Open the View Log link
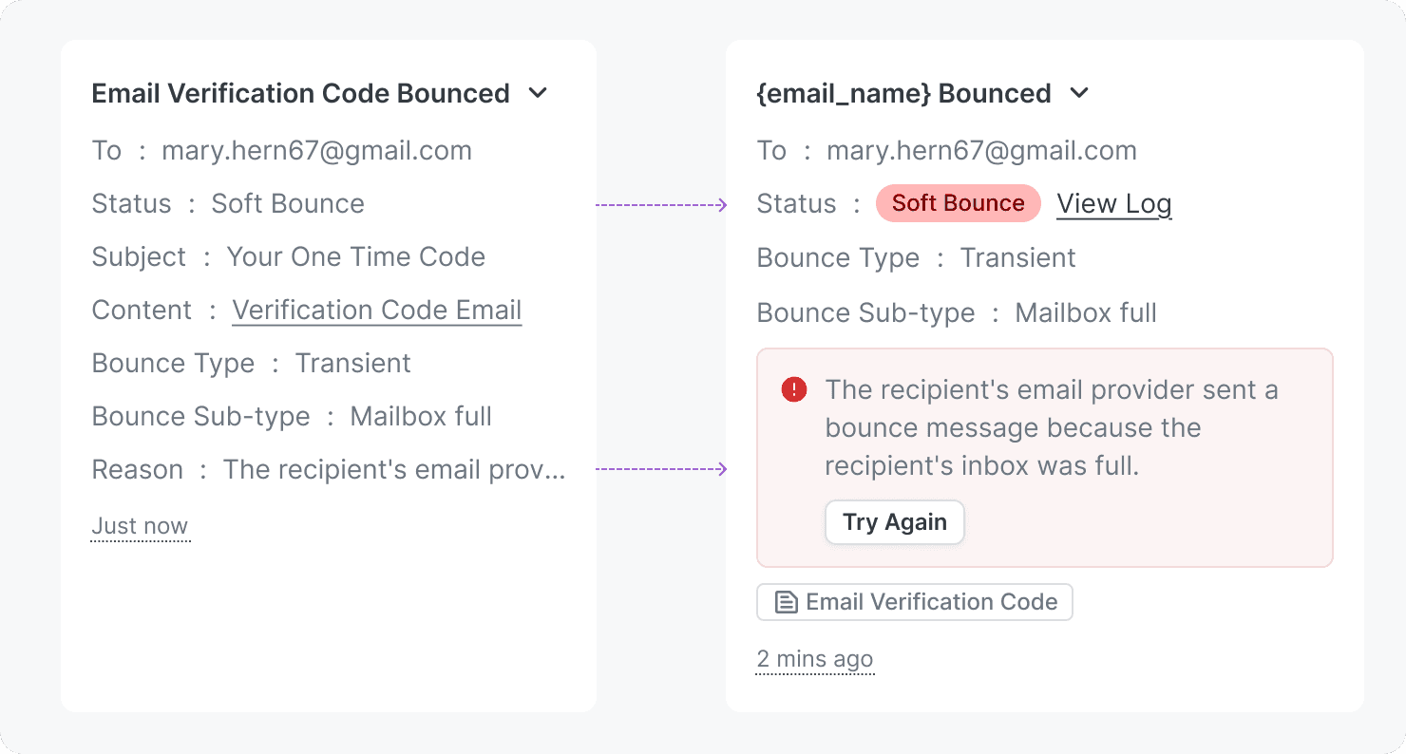The width and height of the screenshot is (1406, 754). [x=1113, y=204]
